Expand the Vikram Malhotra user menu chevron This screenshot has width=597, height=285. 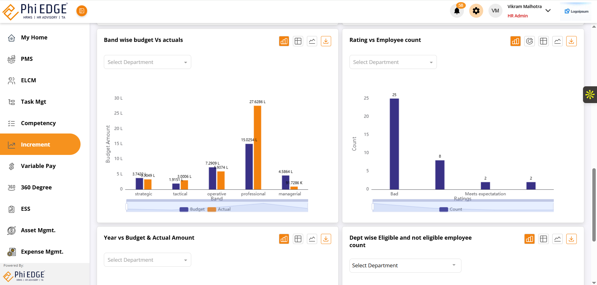click(x=548, y=11)
